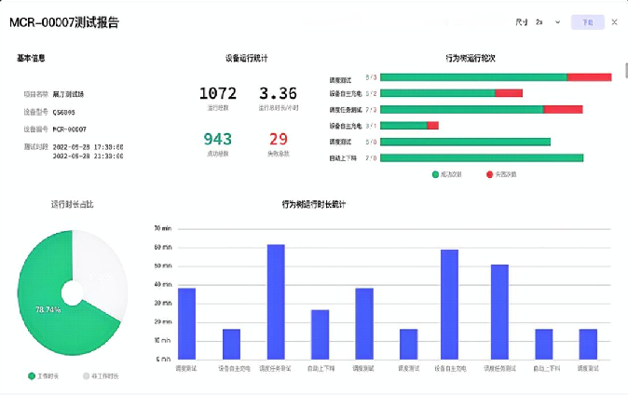Click the last blue bar in duration chart
Viewport: 628px width, 395px height.
587,344
